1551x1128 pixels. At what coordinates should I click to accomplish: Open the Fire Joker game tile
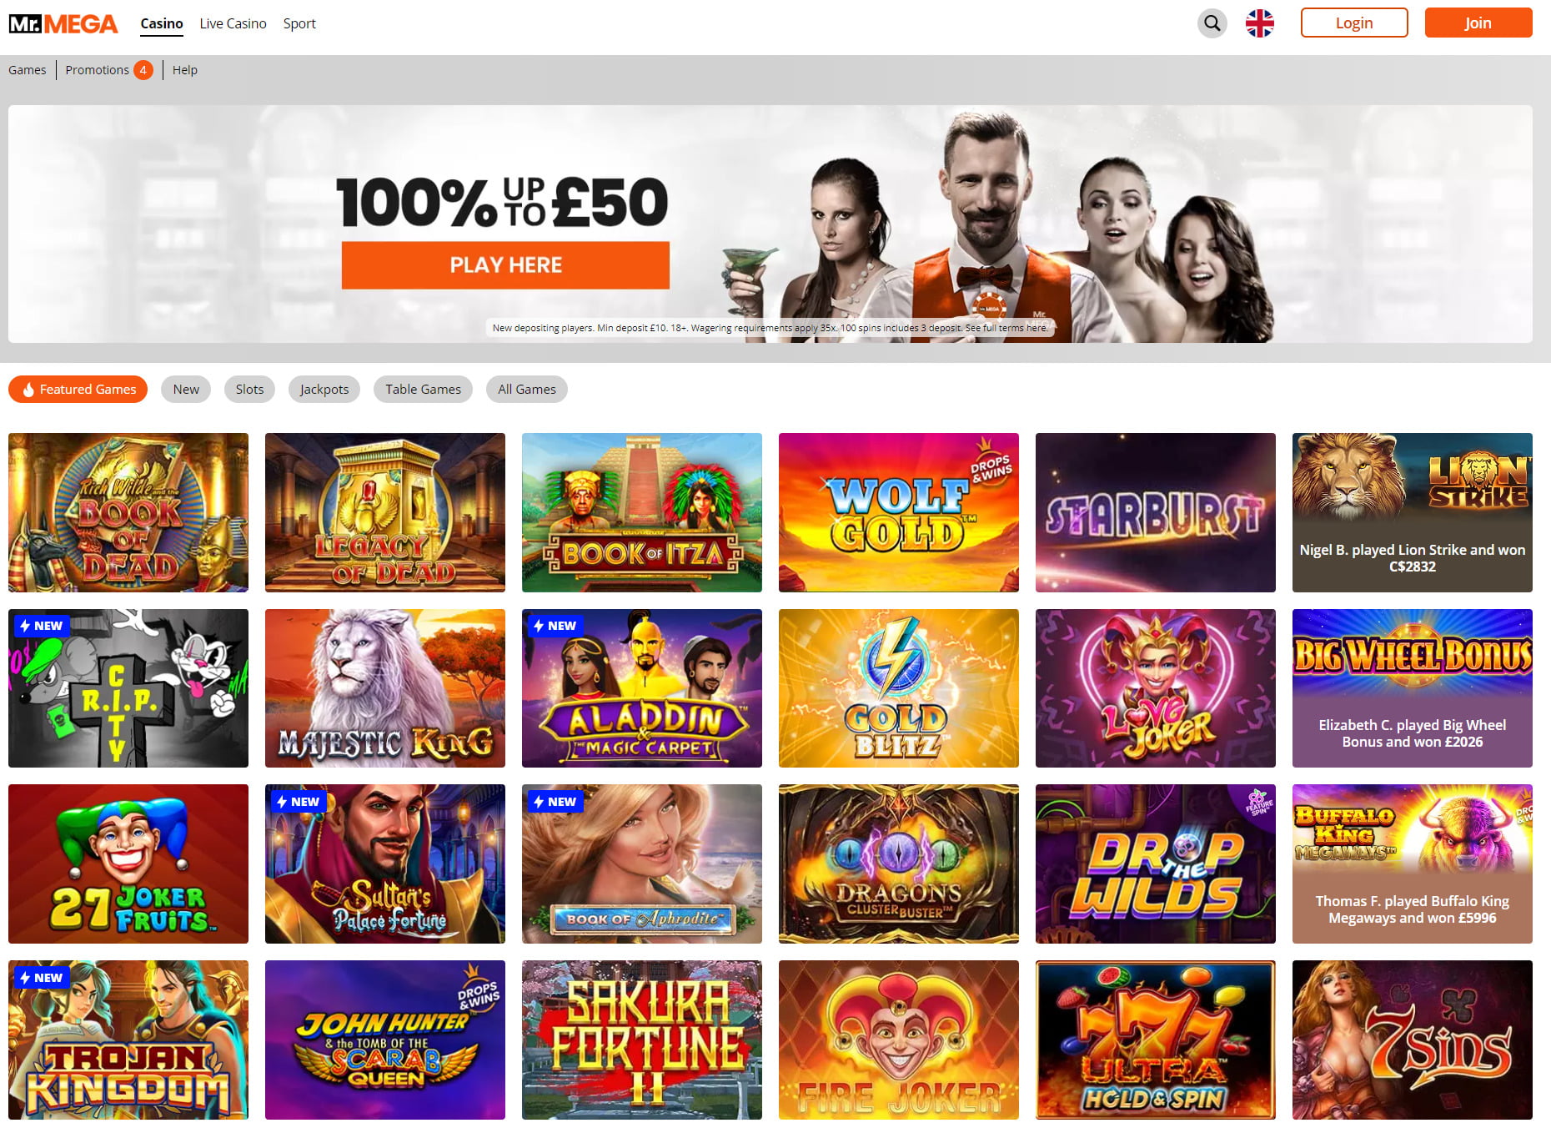[899, 1040]
